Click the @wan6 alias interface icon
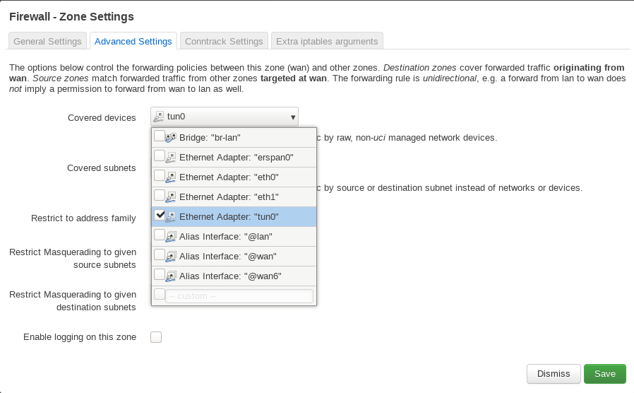 point(171,276)
